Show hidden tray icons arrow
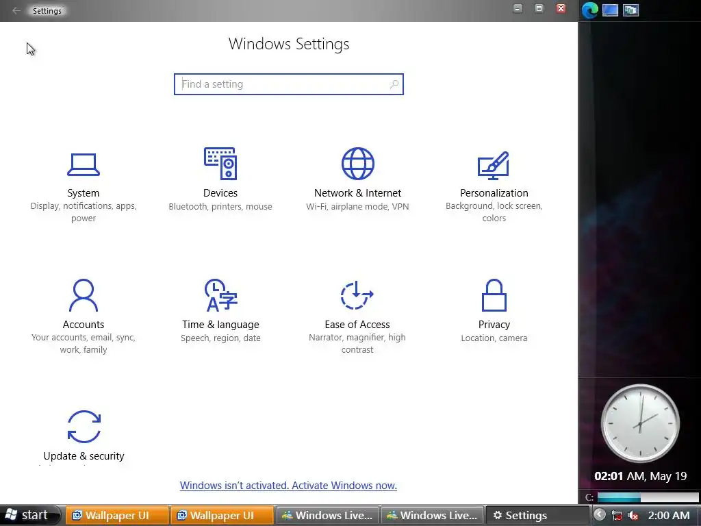The height and width of the screenshot is (526, 701). click(x=600, y=515)
